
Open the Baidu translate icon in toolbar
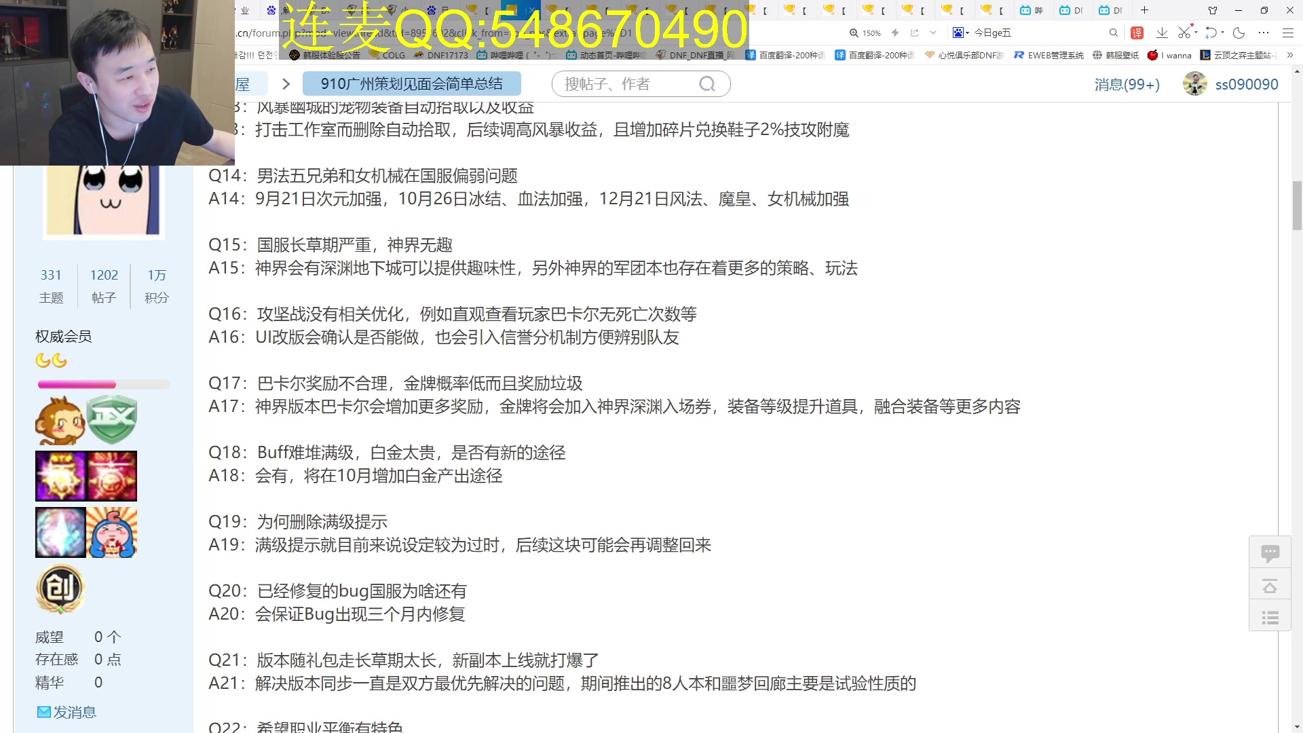[x=1137, y=32]
